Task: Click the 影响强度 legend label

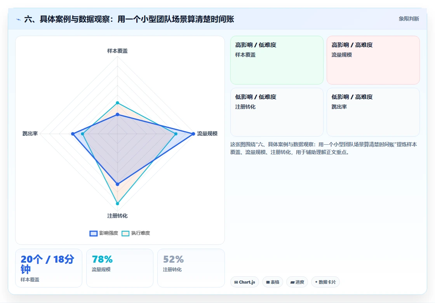Action: (108, 233)
